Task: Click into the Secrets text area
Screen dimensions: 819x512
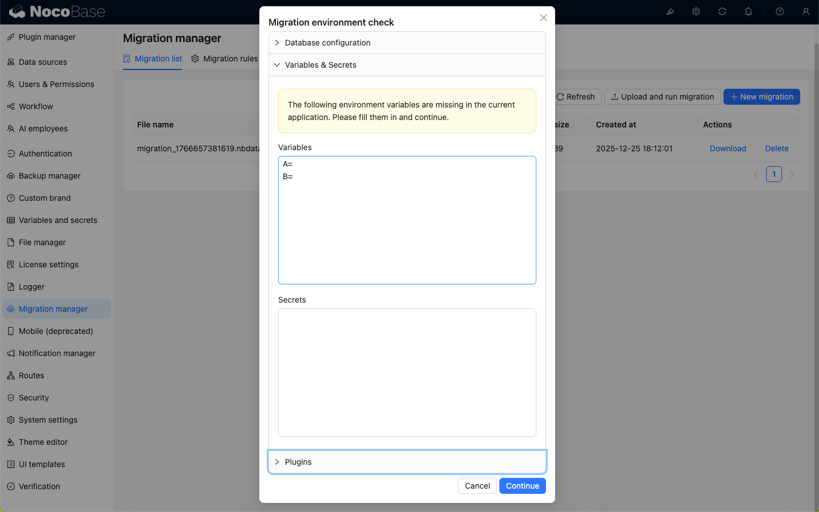Action: tap(407, 373)
